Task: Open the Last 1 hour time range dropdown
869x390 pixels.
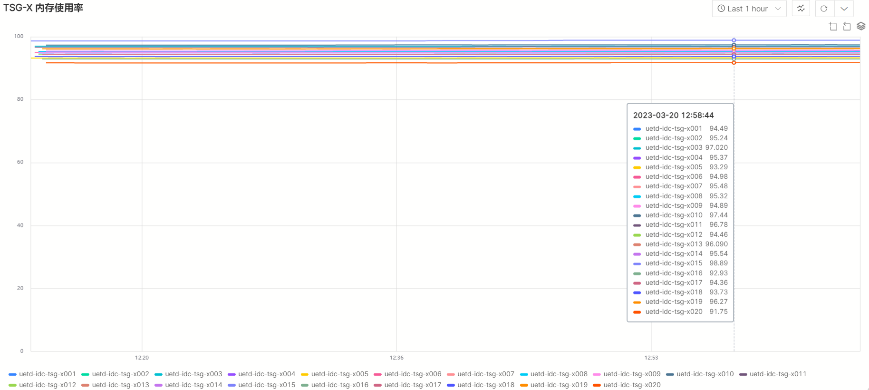Action: point(749,9)
